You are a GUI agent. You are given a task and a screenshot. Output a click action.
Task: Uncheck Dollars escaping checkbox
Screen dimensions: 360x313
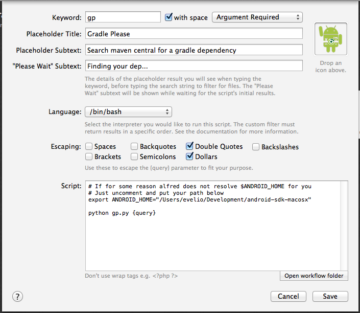pos(189,156)
